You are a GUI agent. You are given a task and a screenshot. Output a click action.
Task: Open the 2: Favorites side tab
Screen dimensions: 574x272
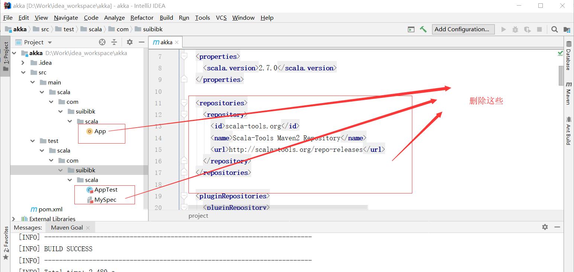[5, 243]
